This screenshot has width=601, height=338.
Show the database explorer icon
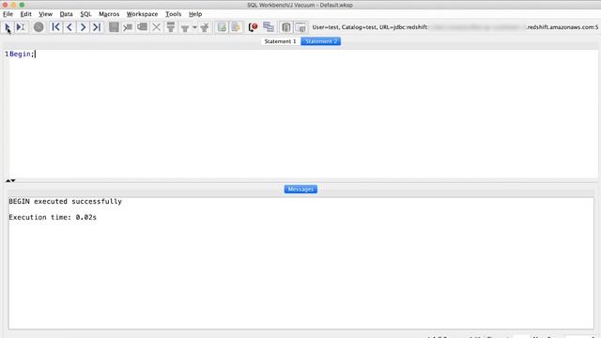point(285,27)
